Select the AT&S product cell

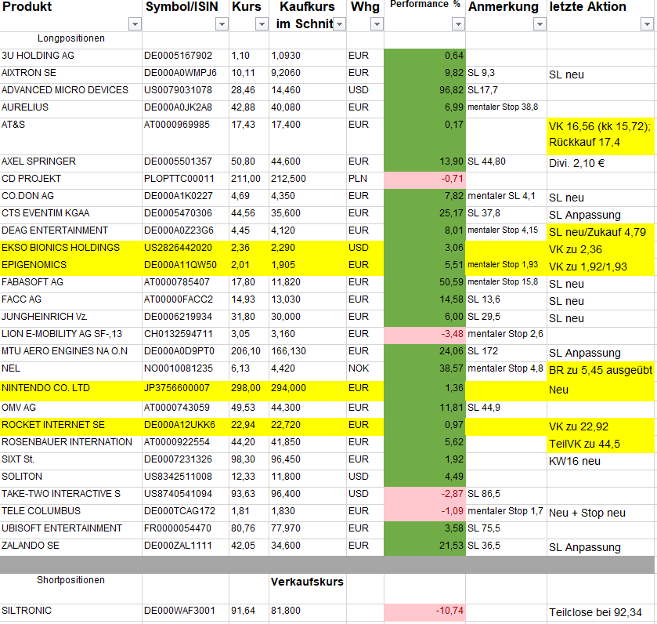(x=70, y=136)
